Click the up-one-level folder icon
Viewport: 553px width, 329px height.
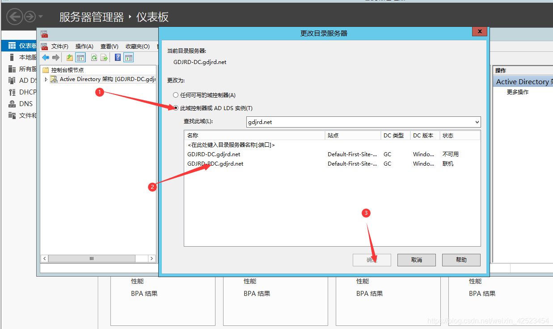click(x=69, y=57)
